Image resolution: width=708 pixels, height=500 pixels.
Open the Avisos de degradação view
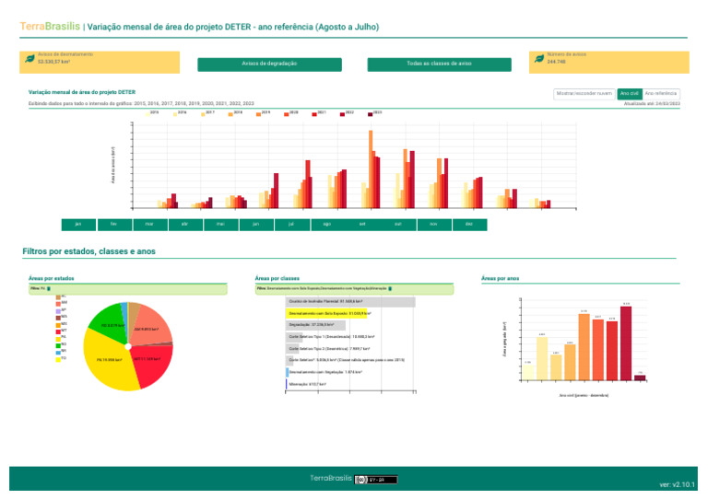[x=269, y=64]
